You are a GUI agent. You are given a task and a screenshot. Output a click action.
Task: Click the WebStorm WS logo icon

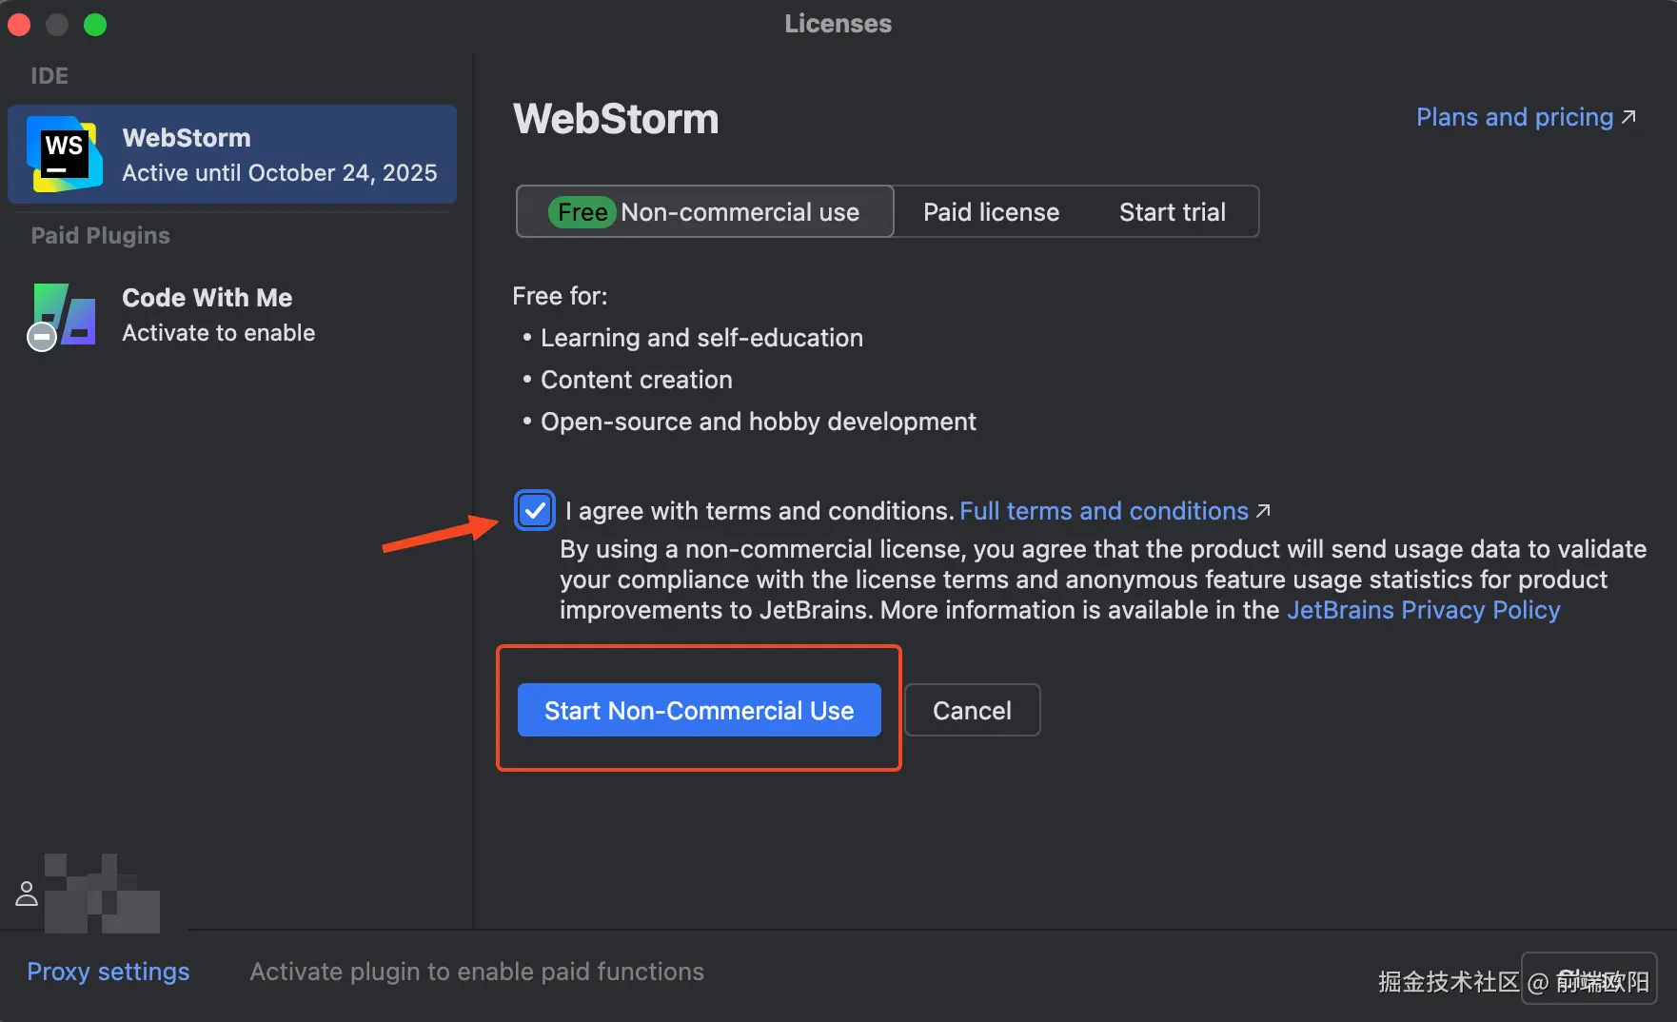pyautogui.click(x=64, y=153)
